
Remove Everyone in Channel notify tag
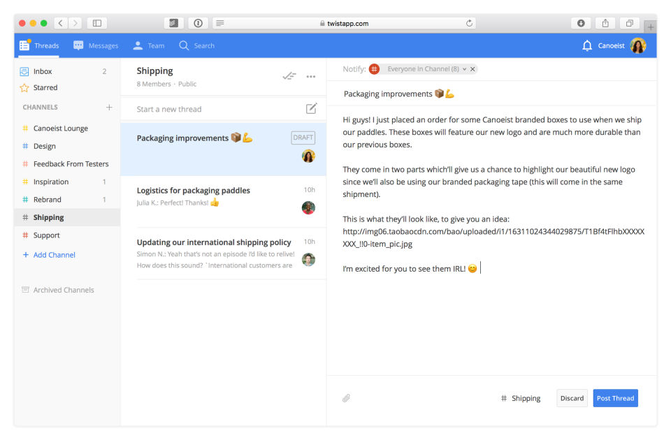(472, 69)
